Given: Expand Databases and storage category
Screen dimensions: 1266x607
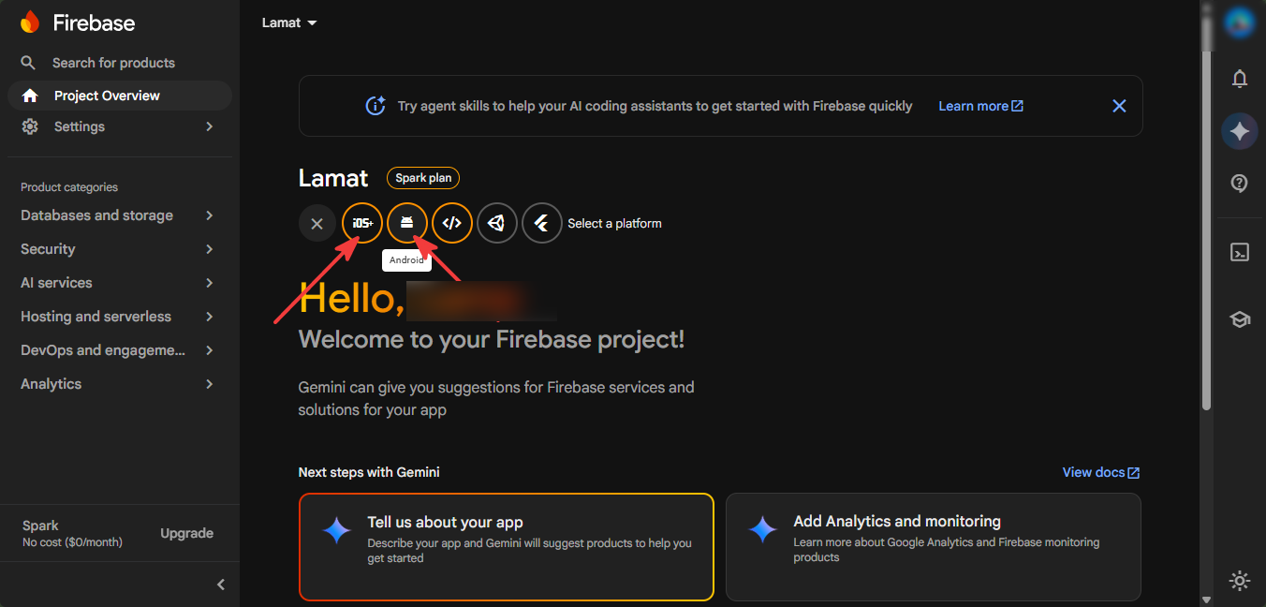Looking at the screenshot, I should [x=120, y=215].
